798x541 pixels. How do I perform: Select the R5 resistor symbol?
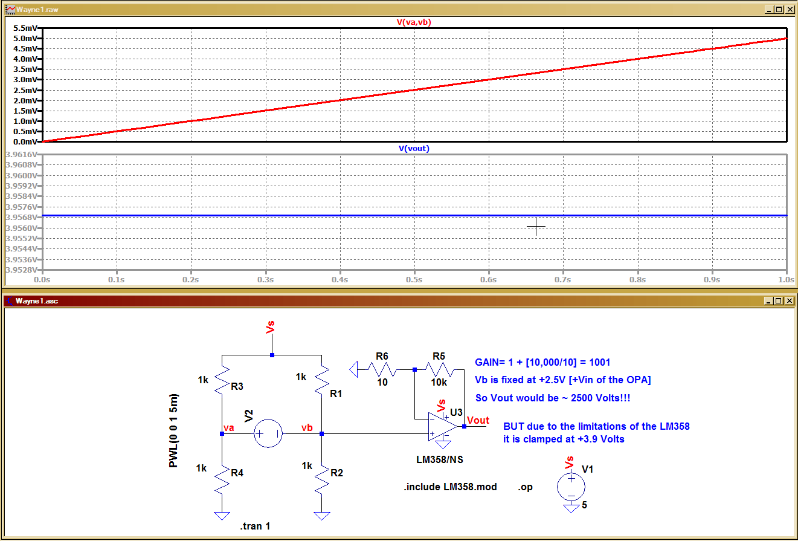(439, 368)
